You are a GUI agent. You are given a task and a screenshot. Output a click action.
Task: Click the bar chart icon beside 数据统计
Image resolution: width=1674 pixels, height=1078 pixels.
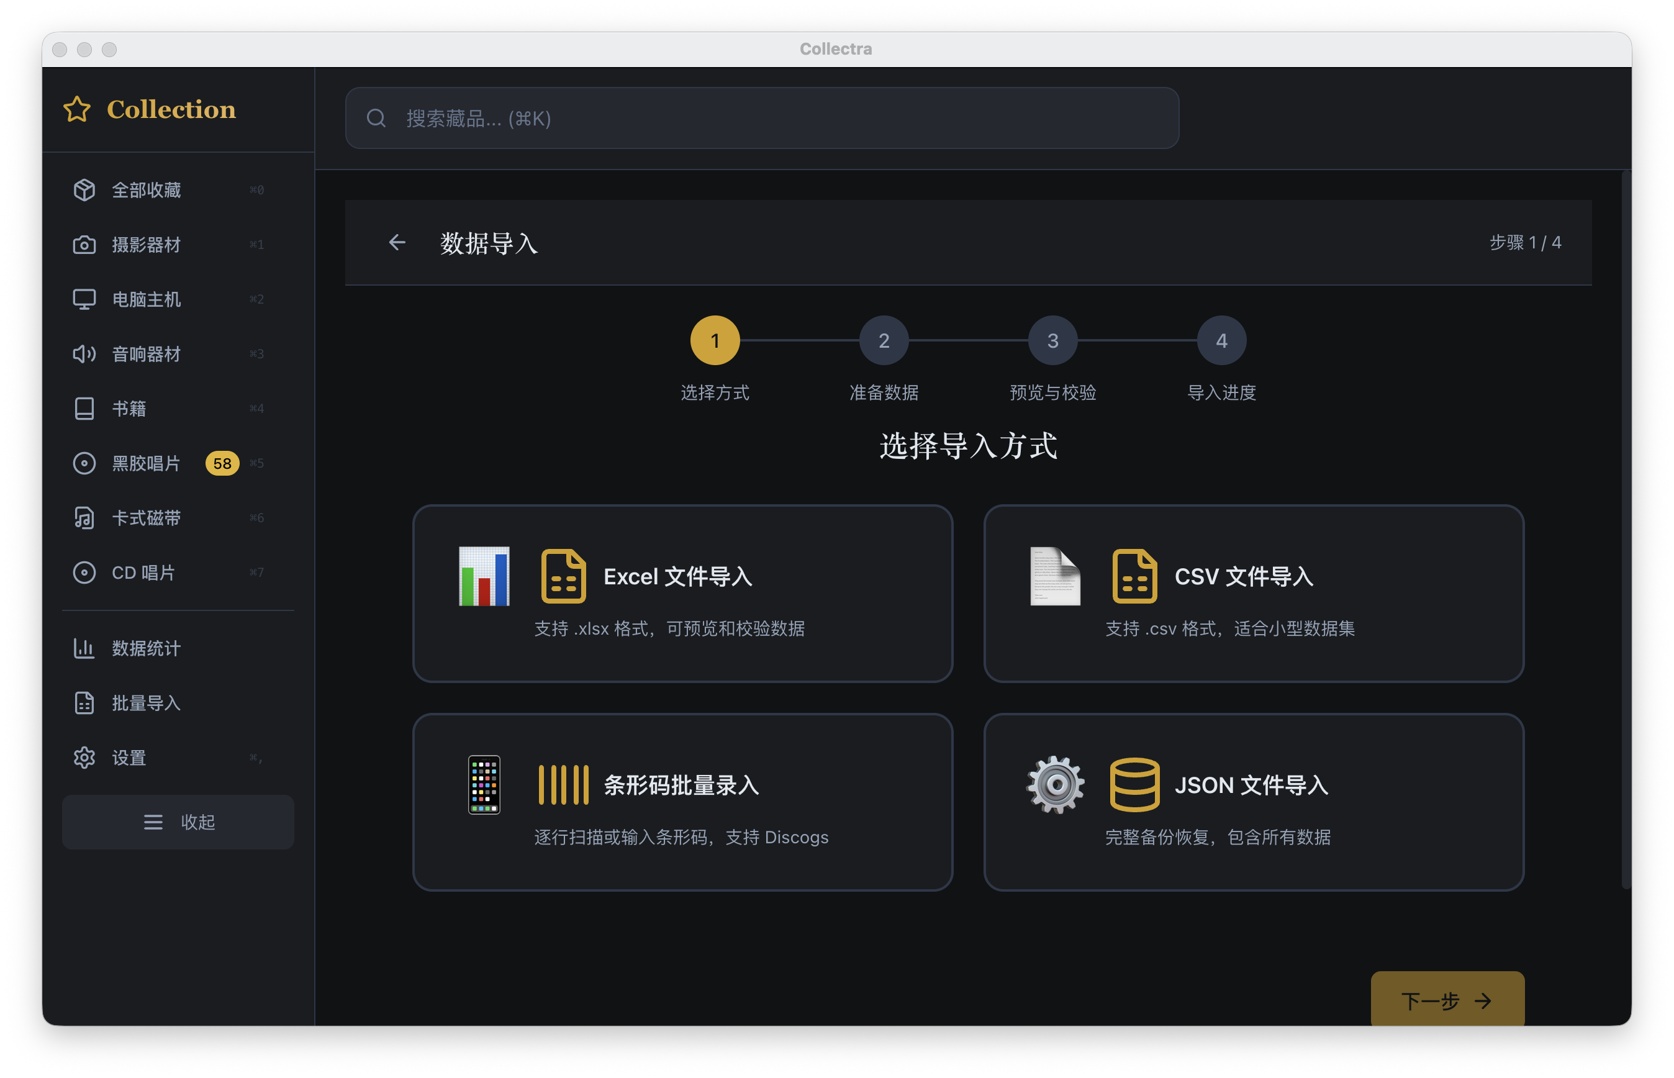(x=84, y=648)
